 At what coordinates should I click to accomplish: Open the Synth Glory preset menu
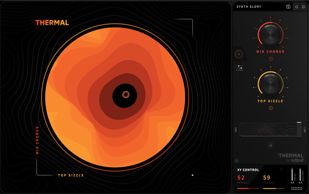tap(249, 7)
